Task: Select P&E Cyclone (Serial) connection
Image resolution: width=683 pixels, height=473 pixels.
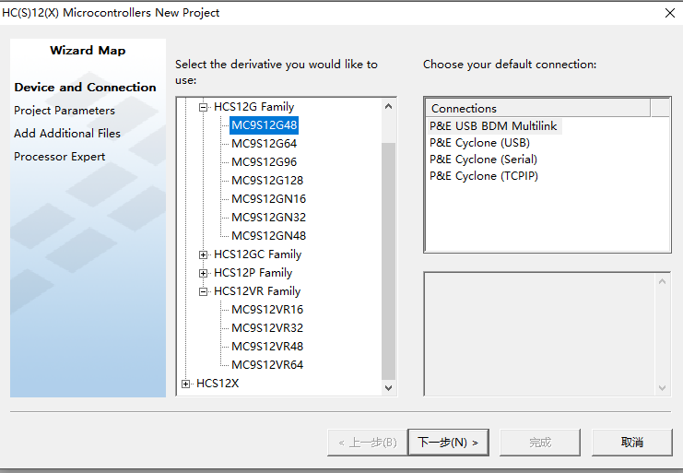Action: (x=483, y=160)
